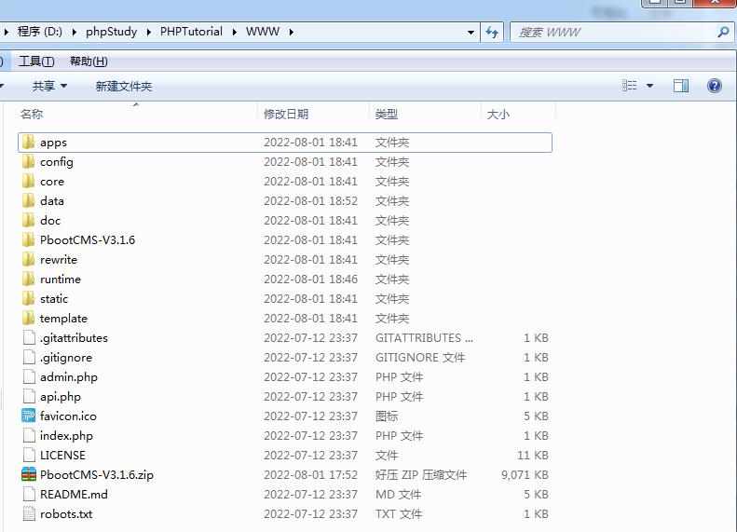
Task: Go to phpStudy in breadcrumb
Action: click(x=112, y=32)
